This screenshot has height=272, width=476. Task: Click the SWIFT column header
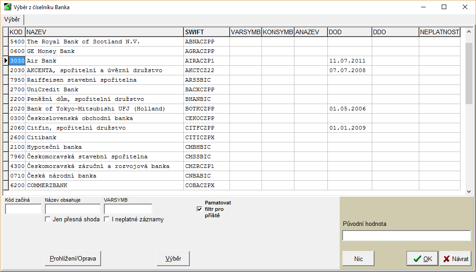tap(206, 32)
